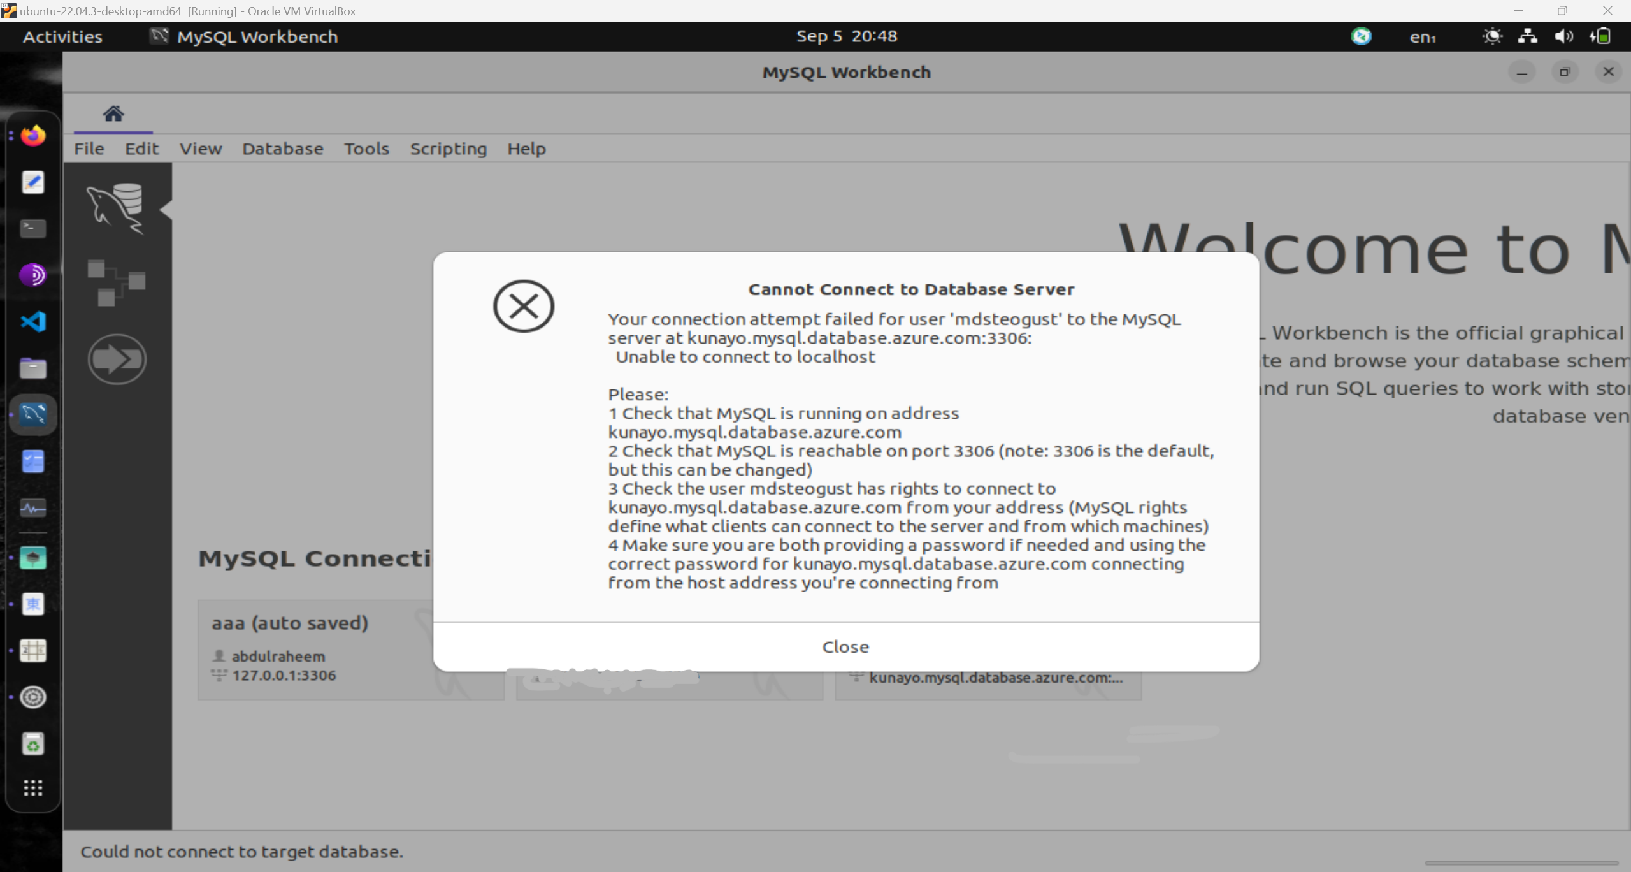Click the brightness sun icon in top bar
This screenshot has width=1631, height=872.
coord(1492,36)
